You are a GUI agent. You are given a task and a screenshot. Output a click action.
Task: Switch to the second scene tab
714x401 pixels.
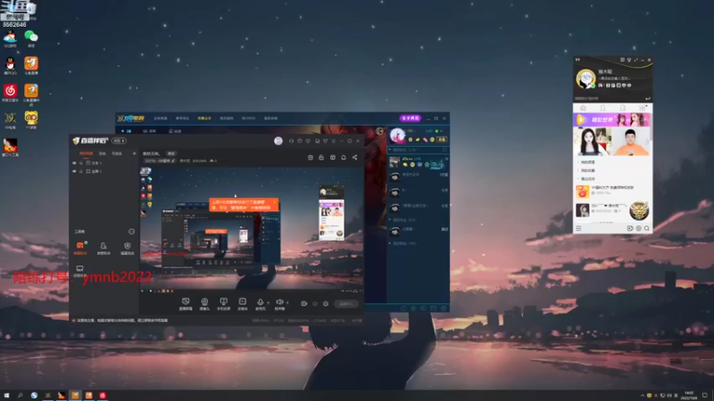pos(103,153)
